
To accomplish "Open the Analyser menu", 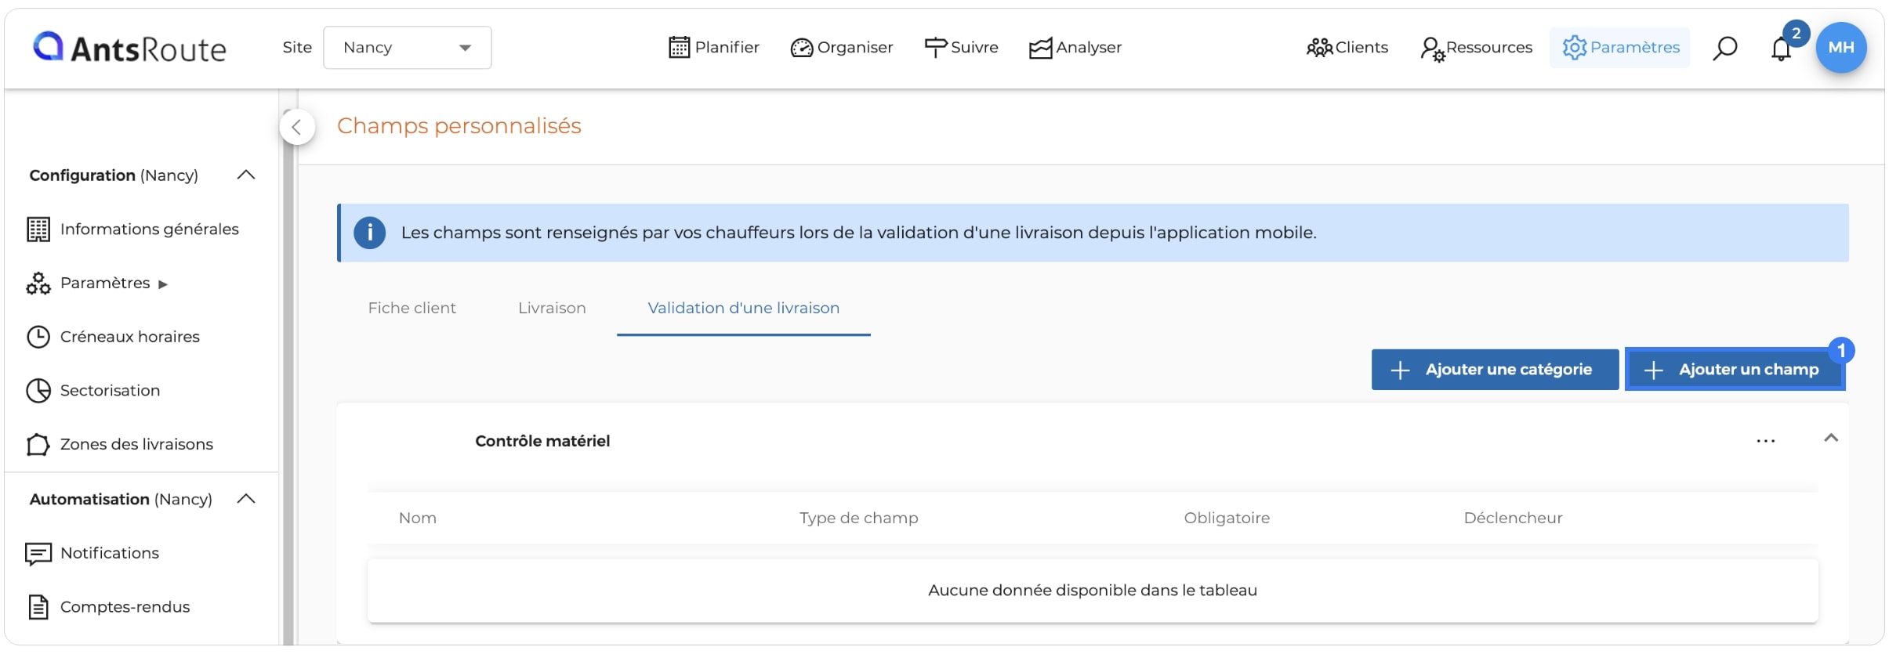I will click(x=1075, y=48).
